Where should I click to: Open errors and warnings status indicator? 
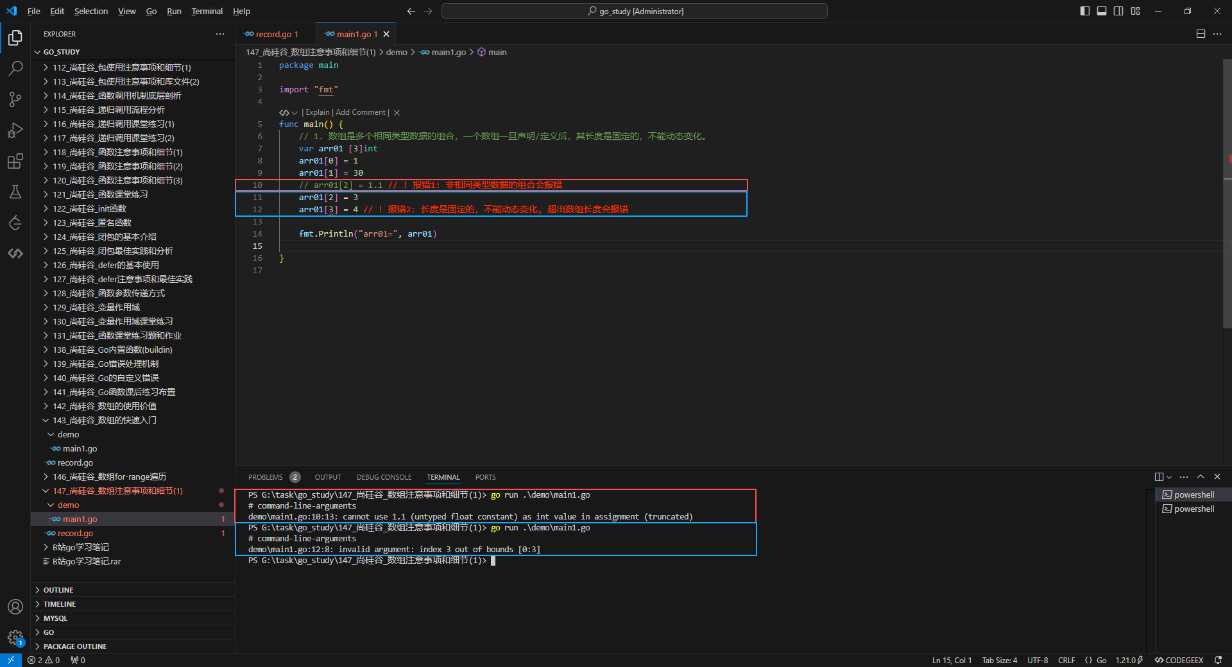[x=44, y=660]
